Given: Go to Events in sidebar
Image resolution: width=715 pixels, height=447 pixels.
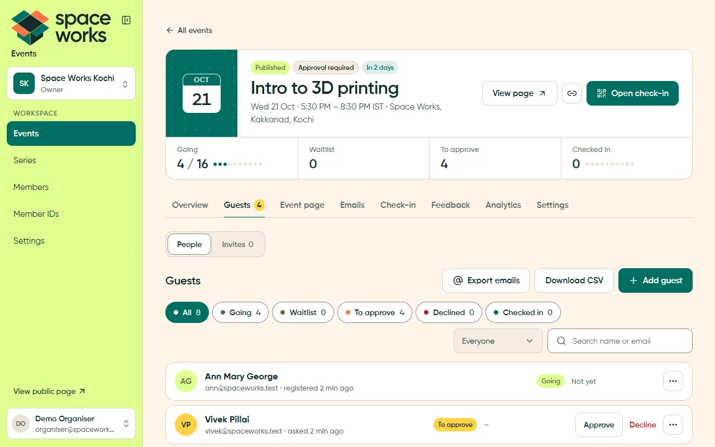Looking at the screenshot, I should (x=71, y=134).
